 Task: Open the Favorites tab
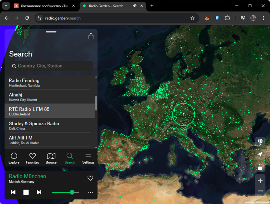(x=32, y=158)
